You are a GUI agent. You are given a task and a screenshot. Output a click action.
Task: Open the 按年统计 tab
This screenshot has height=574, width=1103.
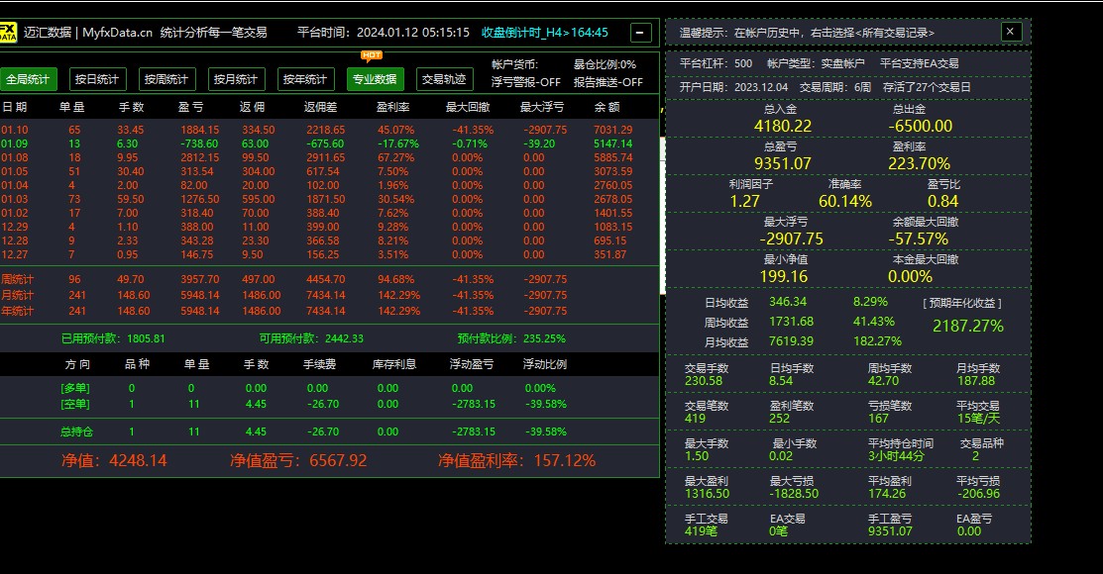[x=304, y=79]
